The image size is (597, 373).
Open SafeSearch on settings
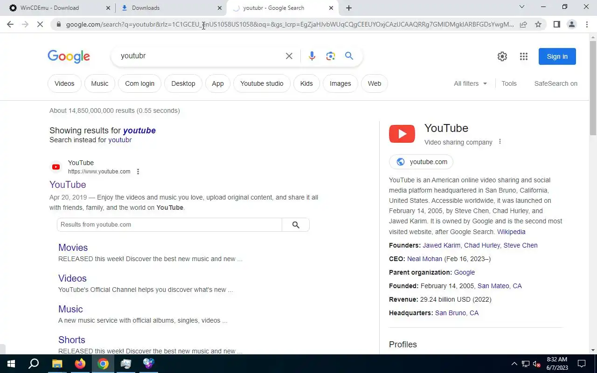pyautogui.click(x=555, y=83)
